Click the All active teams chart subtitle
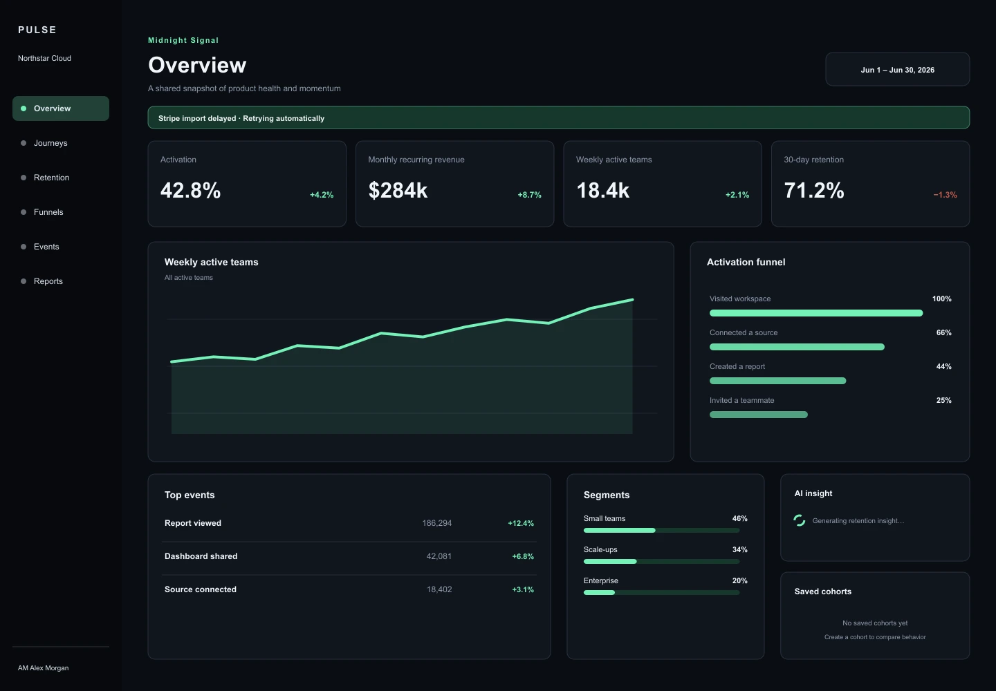The height and width of the screenshot is (691, 996). (189, 278)
